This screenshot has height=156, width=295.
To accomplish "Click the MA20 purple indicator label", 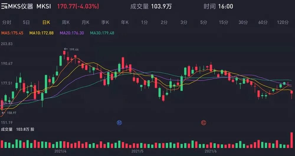I will click(72, 33).
